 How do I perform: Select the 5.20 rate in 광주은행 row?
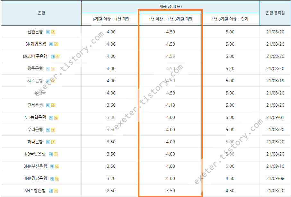[x=230, y=68]
